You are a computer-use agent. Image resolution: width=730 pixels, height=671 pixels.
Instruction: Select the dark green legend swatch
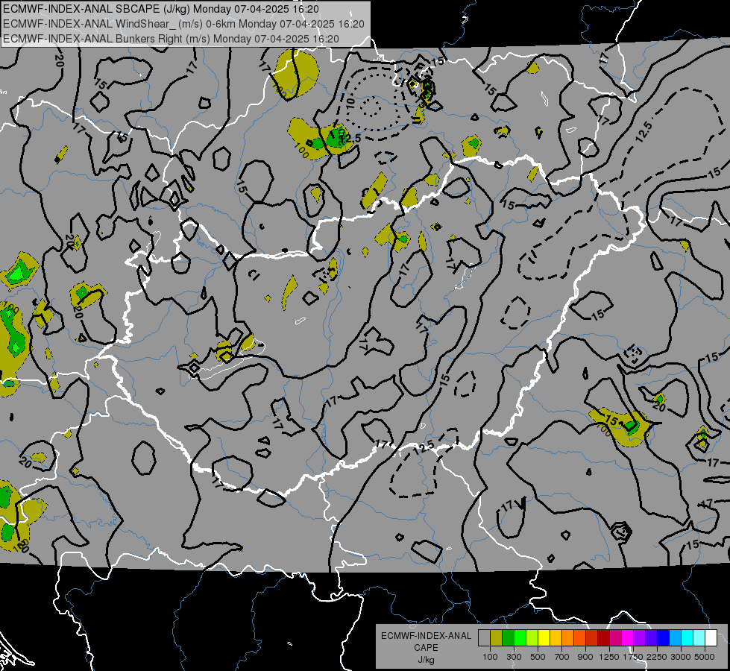508,638
